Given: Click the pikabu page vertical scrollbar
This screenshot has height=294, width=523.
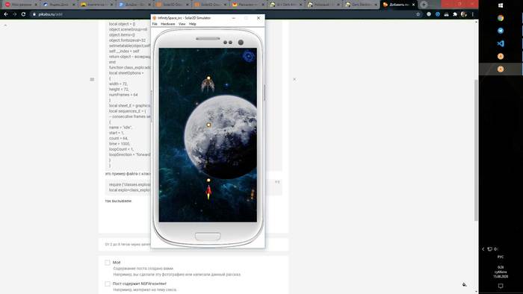Looking at the screenshot, I should click(x=476, y=150).
